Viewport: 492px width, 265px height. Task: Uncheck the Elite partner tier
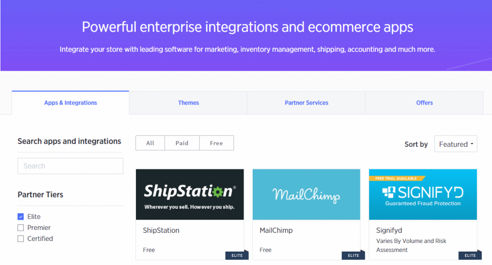(x=21, y=217)
